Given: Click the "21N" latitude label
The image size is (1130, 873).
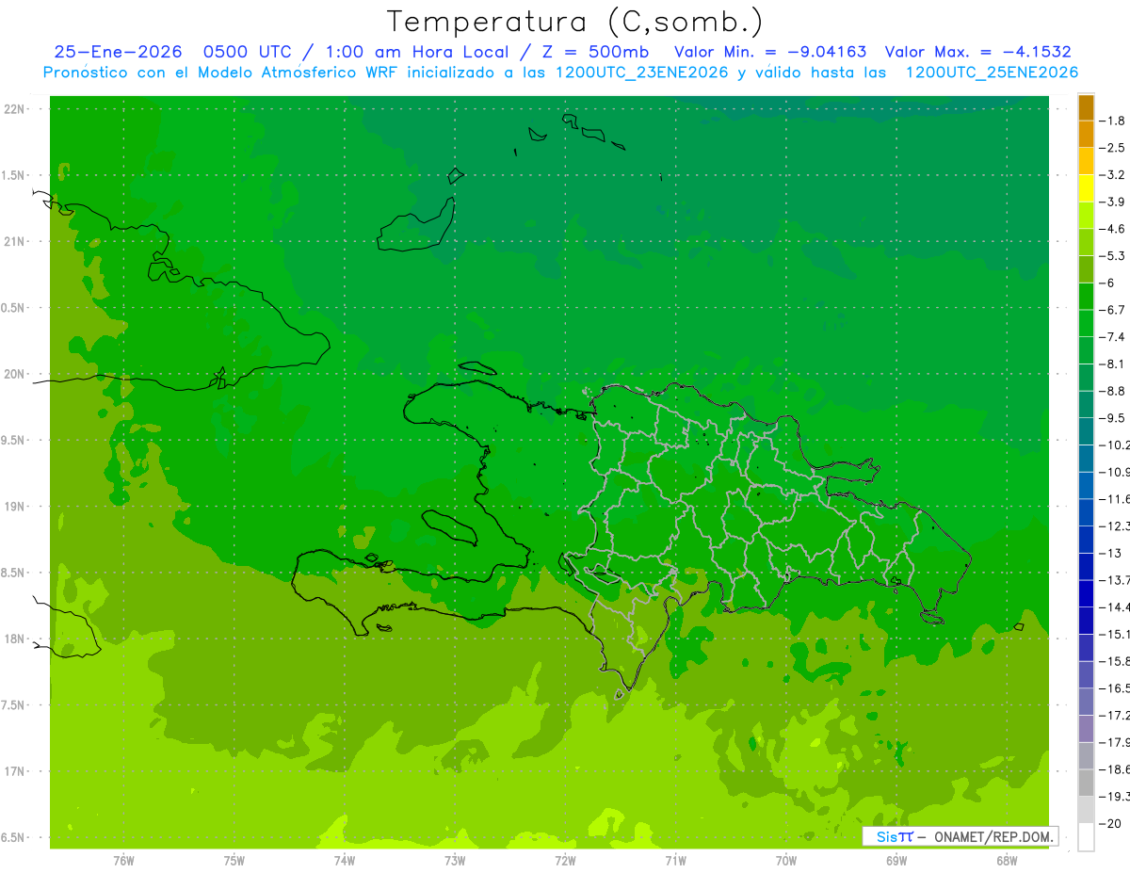Looking at the screenshot, I should point(15,242).
